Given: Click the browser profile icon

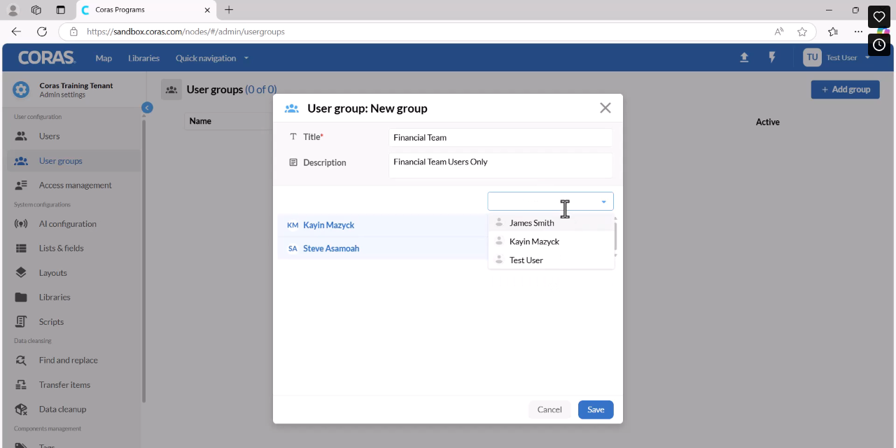Looking at the screenshot, I should [x=13, y=10].
